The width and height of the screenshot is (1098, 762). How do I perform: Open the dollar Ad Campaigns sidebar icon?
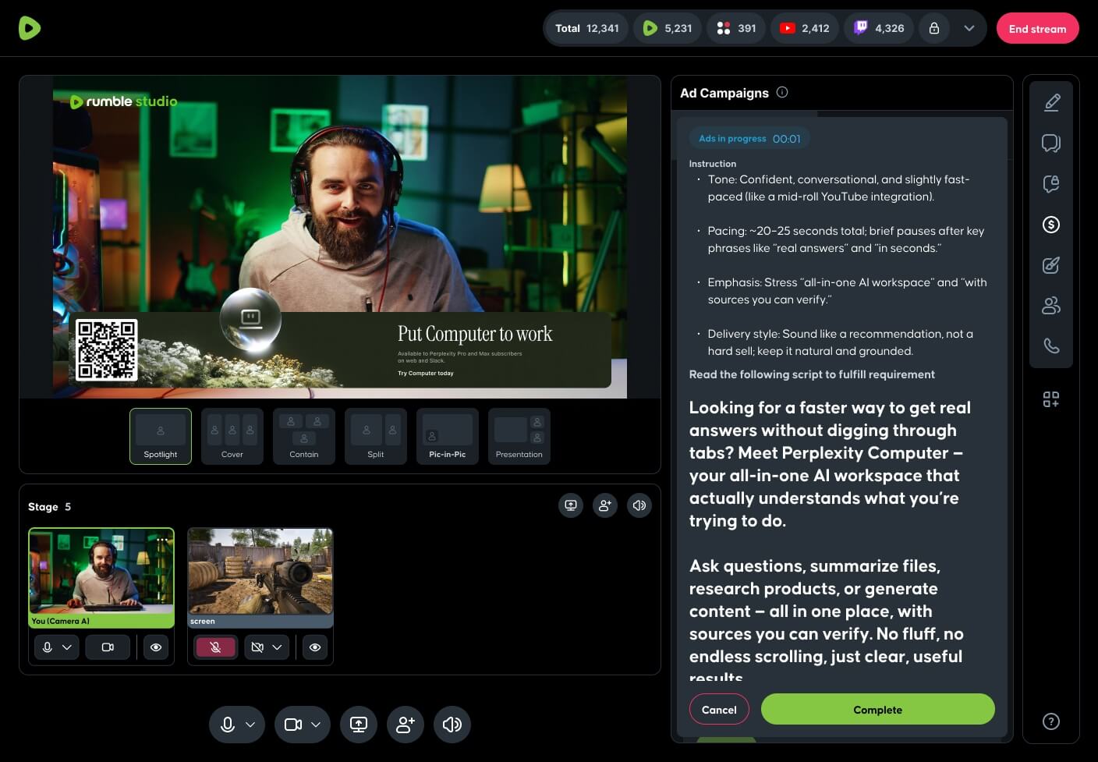click(x=1051, y=225)
